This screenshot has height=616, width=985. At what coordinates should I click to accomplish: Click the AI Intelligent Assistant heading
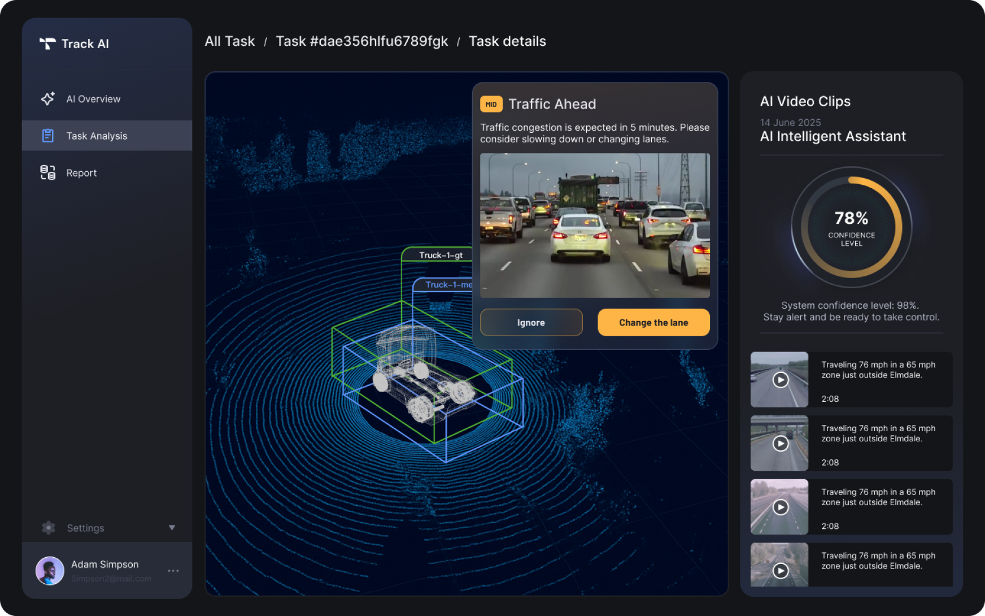pyautogui.click(x=833, y=136)
